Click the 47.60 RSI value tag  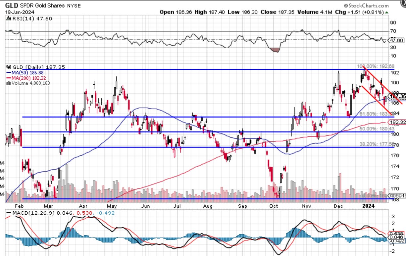tap(397, 40)
